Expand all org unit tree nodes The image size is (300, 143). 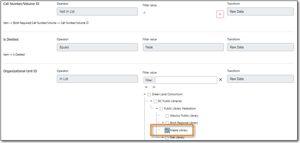[x=146, y=87]
